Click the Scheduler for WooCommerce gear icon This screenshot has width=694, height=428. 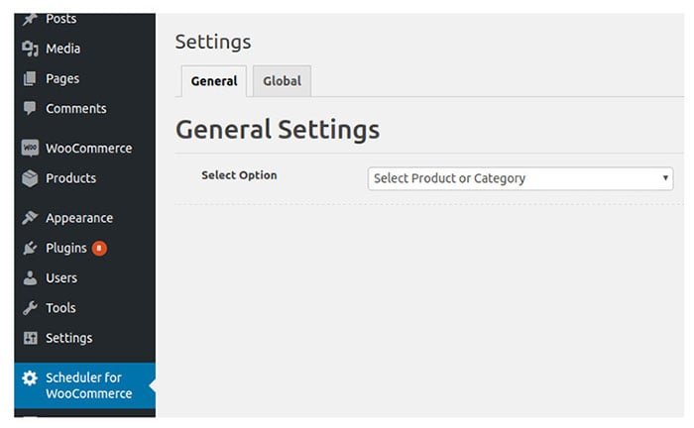(30, 377)
